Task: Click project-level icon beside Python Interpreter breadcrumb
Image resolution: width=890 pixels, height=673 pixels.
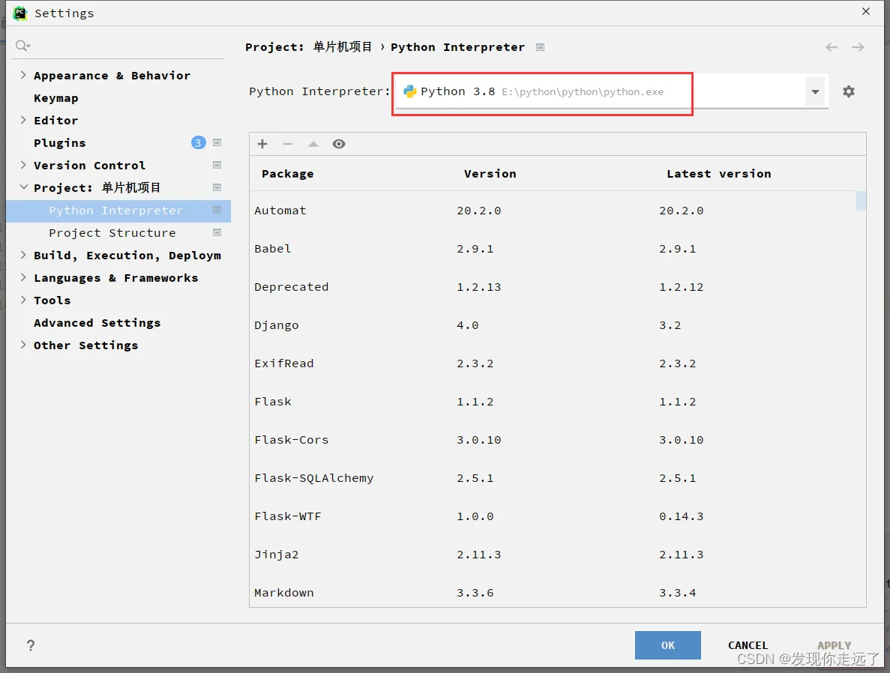Action: point(541,47)
